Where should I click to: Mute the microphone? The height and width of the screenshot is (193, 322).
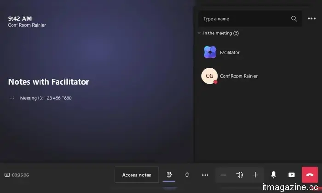pos(274,175)
